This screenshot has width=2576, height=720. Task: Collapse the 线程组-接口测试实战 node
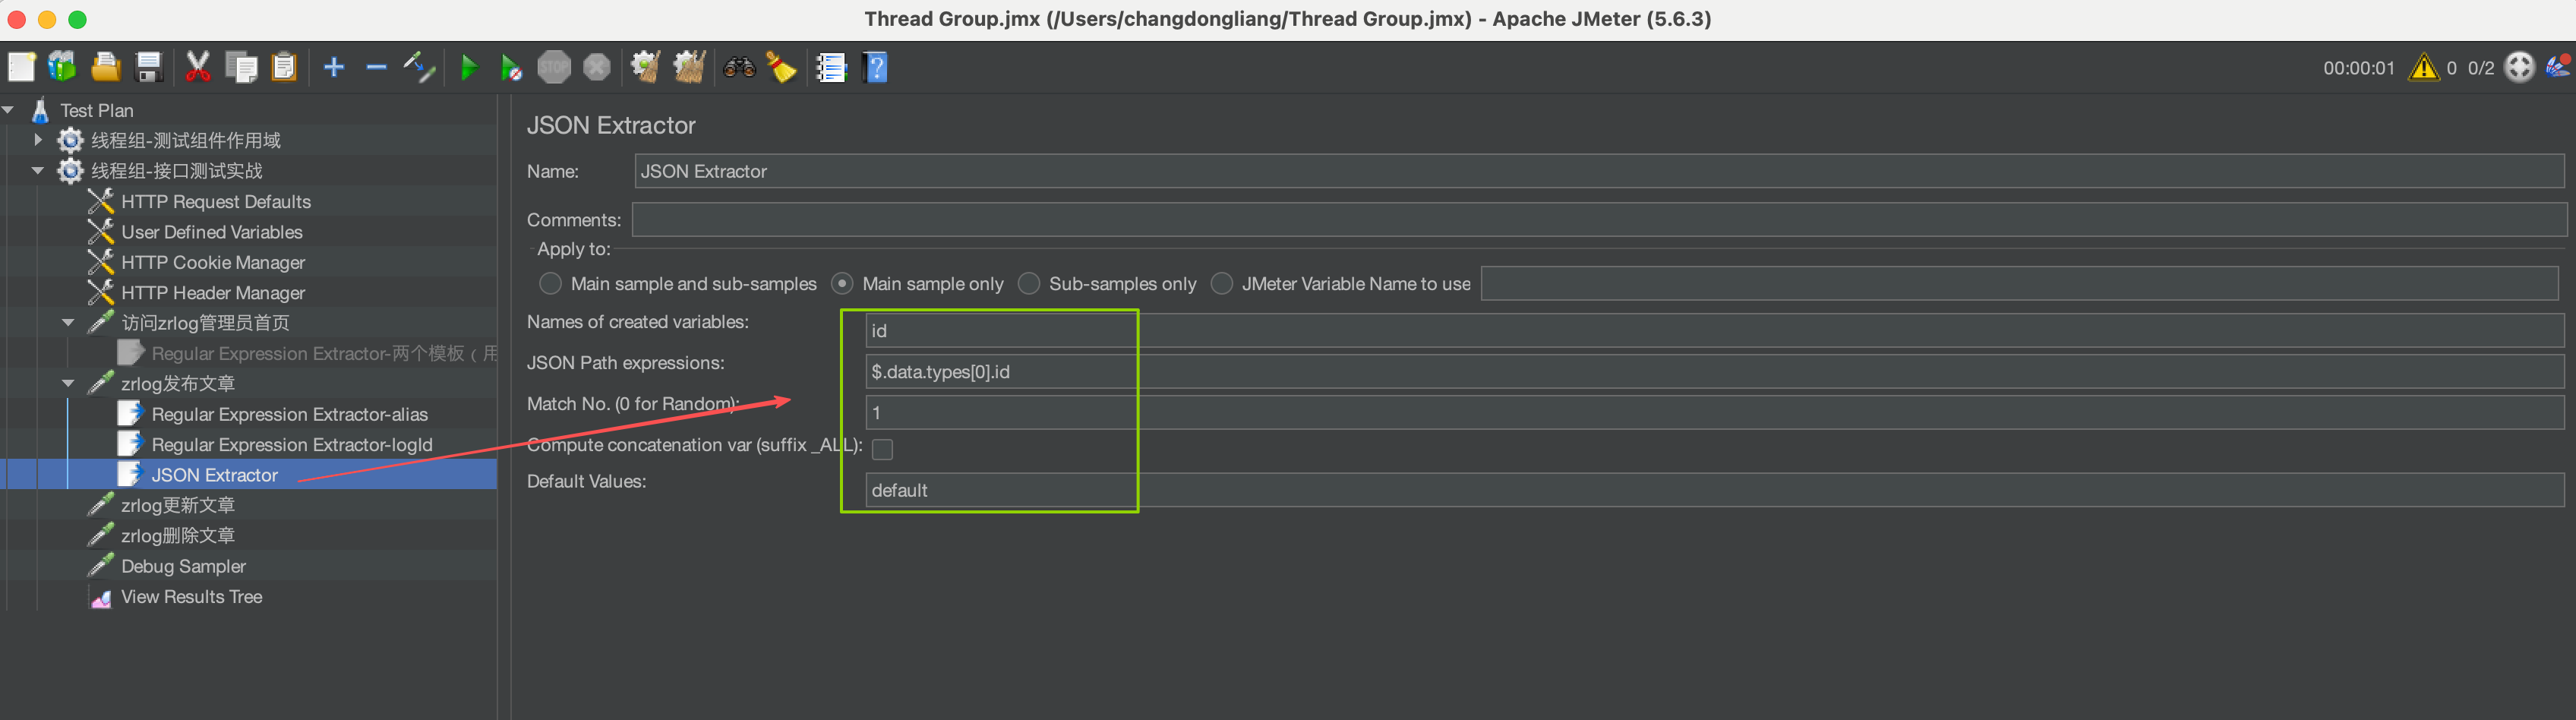click(38, 171)
